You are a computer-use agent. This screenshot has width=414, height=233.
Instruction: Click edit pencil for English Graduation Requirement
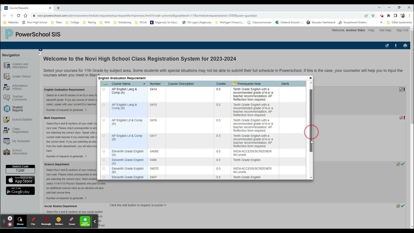pyautogui.click(x=401, y=90)
